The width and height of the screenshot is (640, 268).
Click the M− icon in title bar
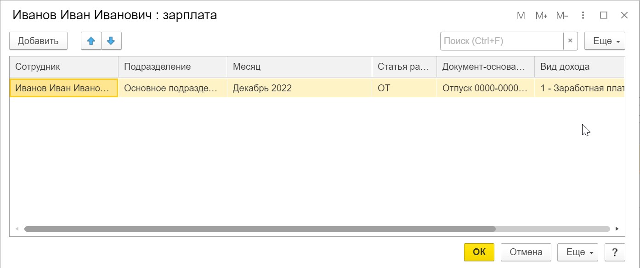point(562,16)
